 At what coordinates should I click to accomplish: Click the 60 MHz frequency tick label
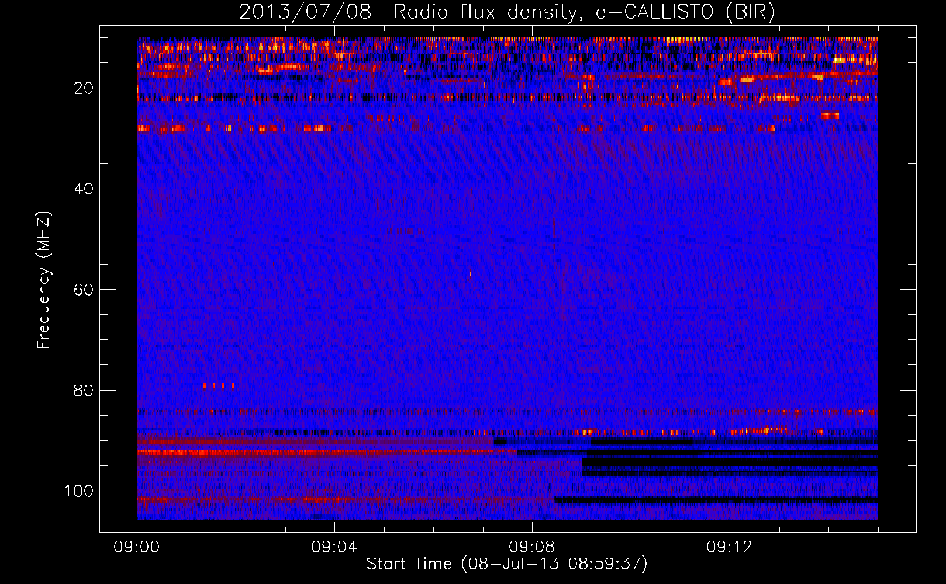pos(84,290)
